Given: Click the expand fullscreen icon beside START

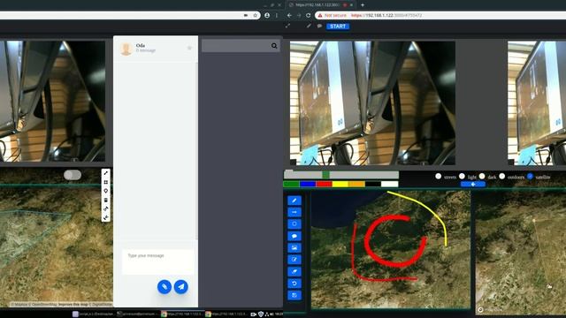Looking at the screenshot, I should click(x=287, y=26).
